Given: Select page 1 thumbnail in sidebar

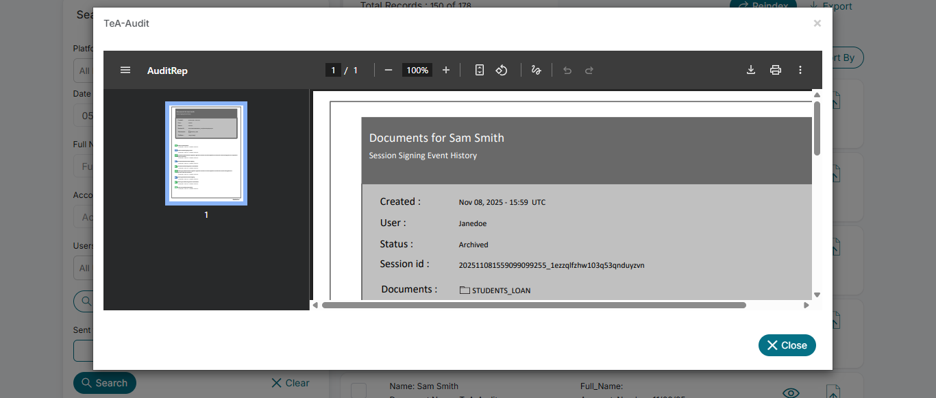Looking at the screenshot, I should 206,153.
